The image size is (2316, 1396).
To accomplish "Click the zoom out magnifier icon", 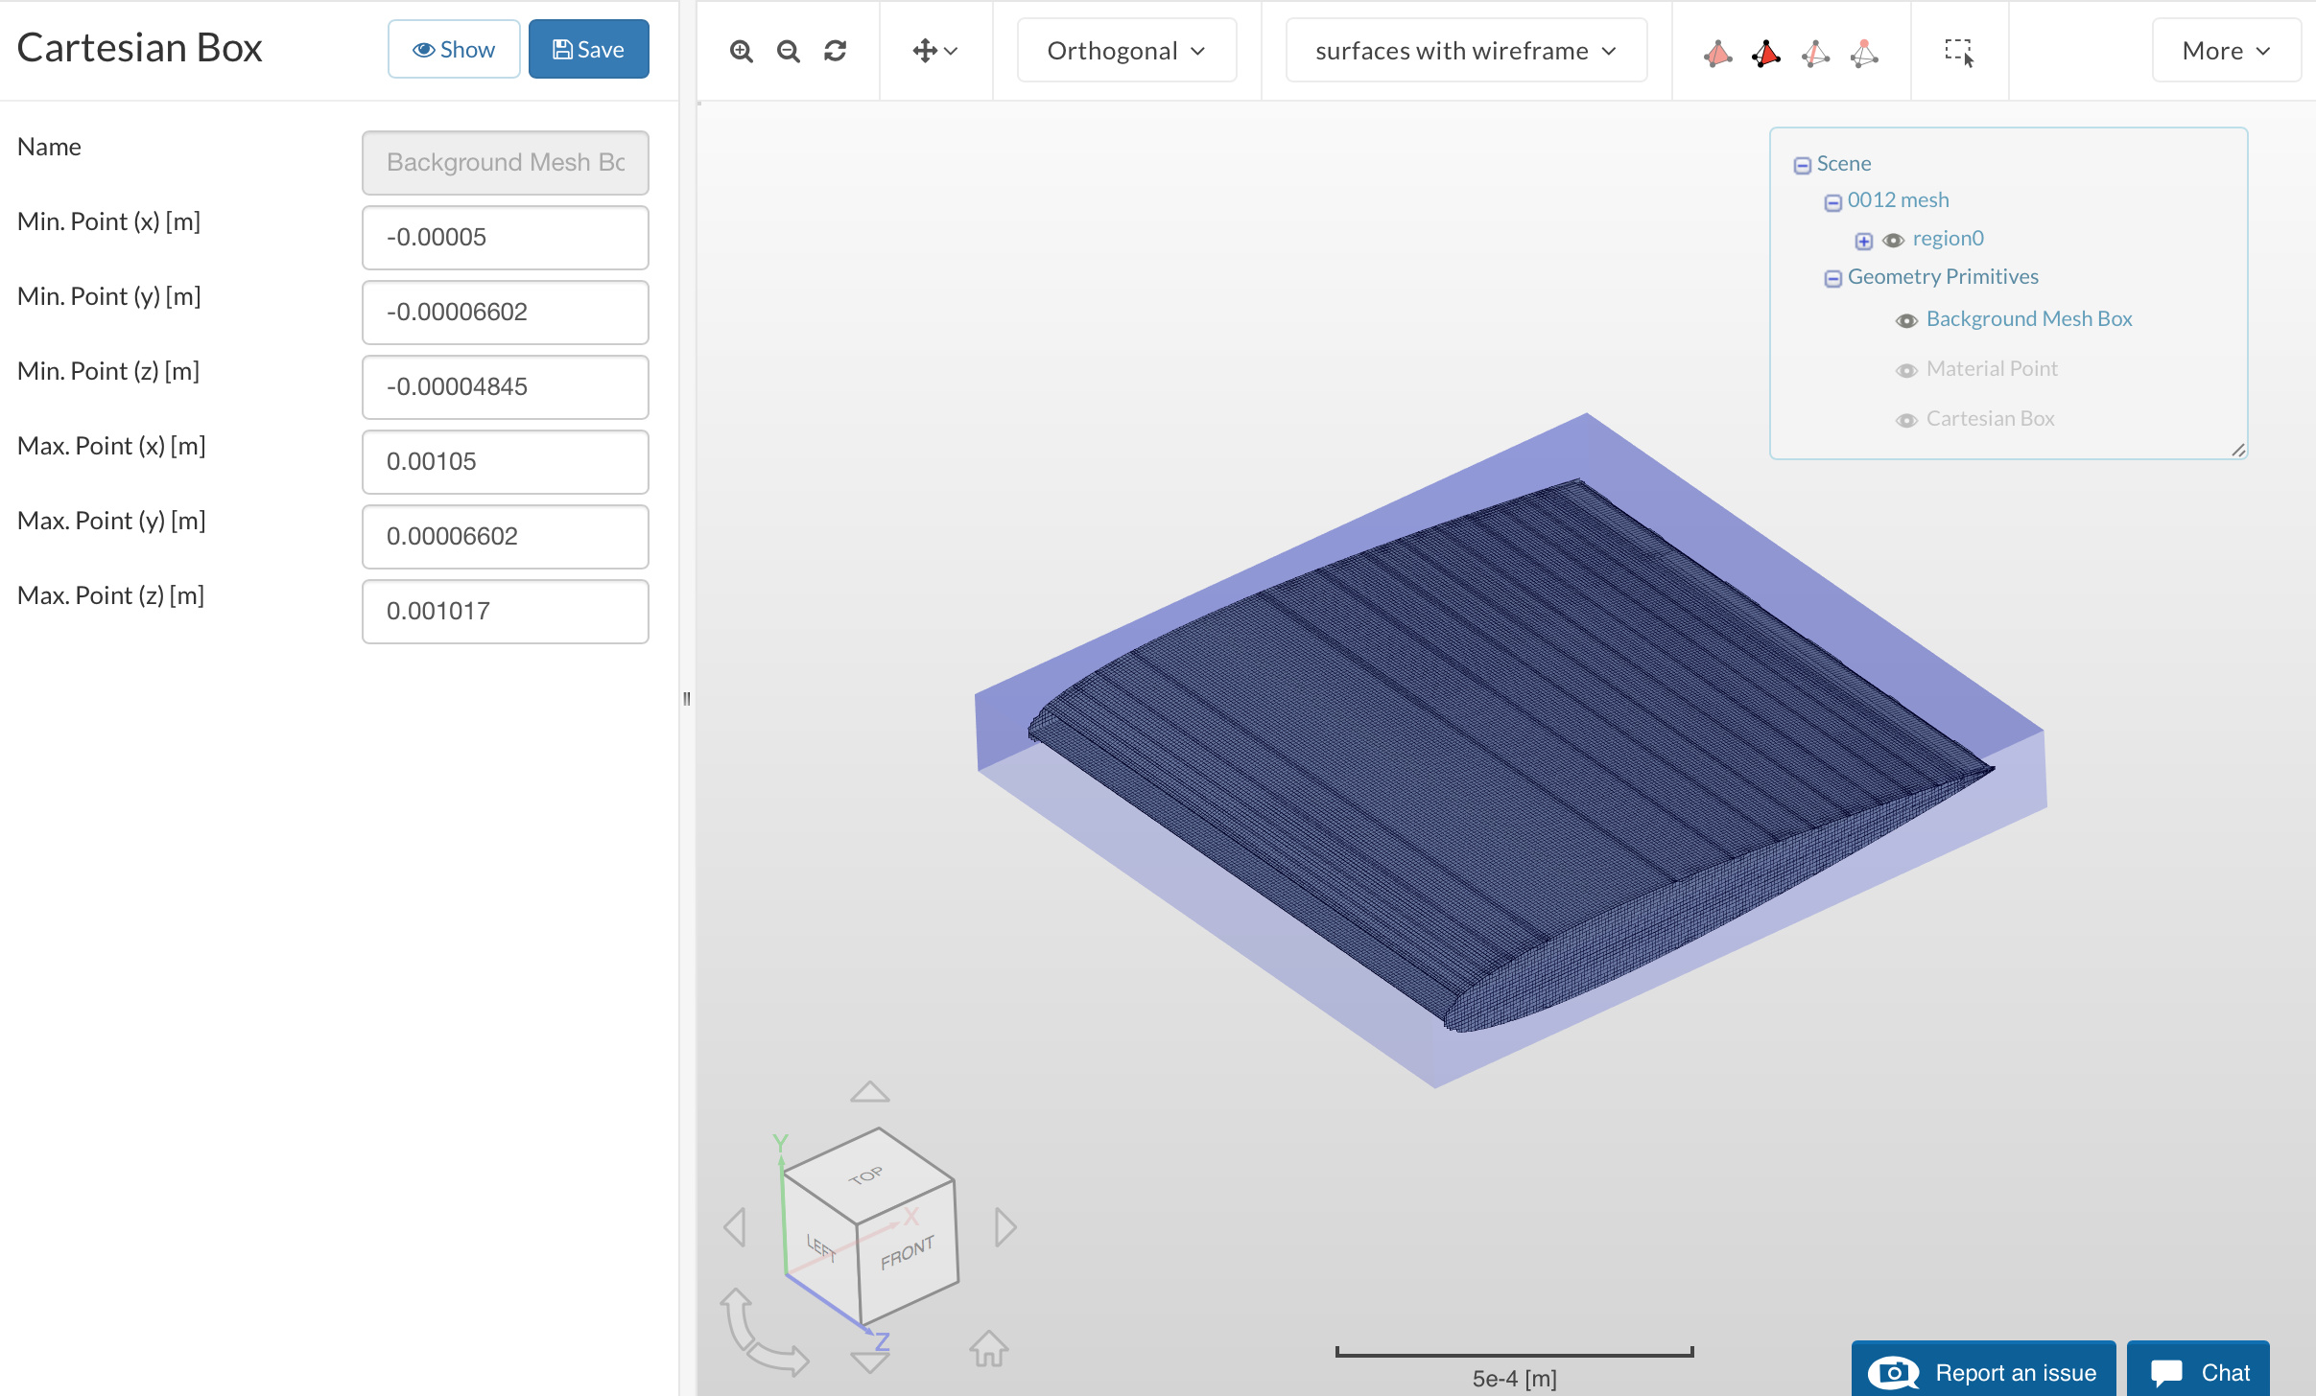I will click(x=788, y=51).
